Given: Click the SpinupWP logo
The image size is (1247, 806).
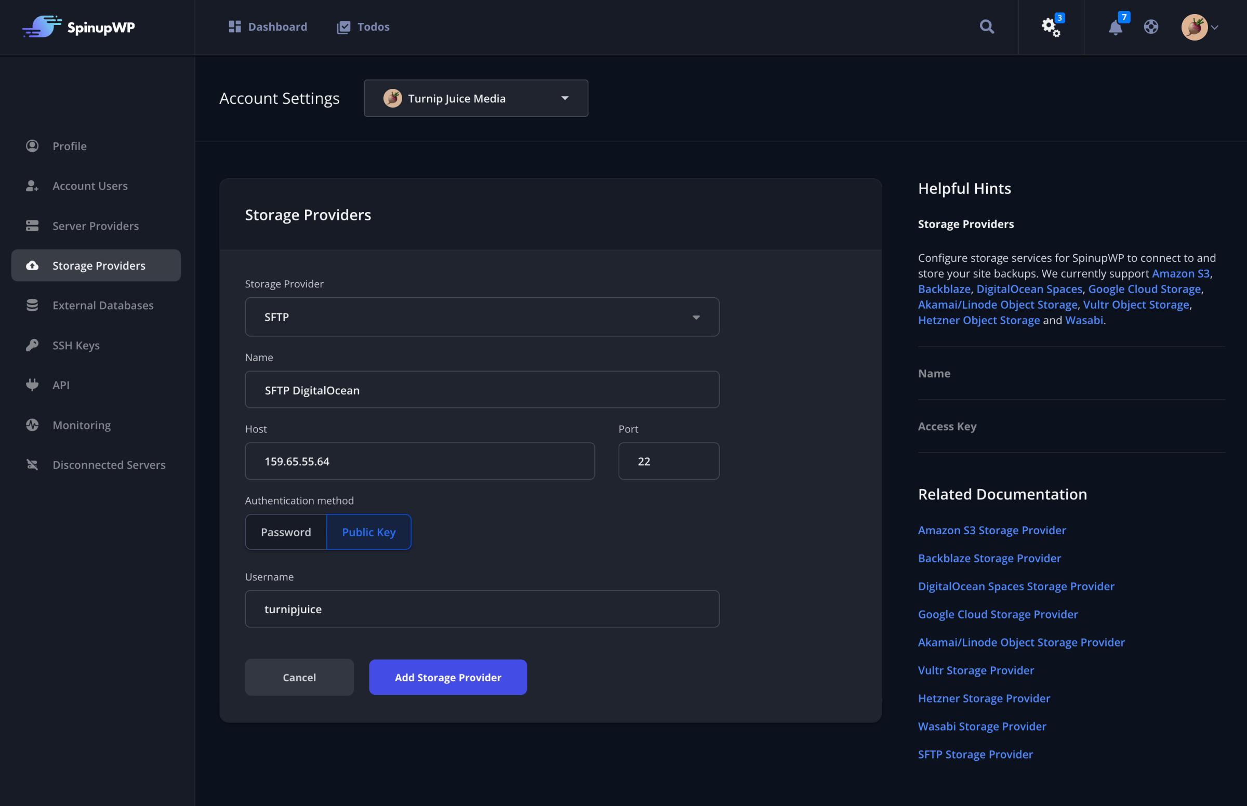Looking at the screenshot, I should [78, 27].
